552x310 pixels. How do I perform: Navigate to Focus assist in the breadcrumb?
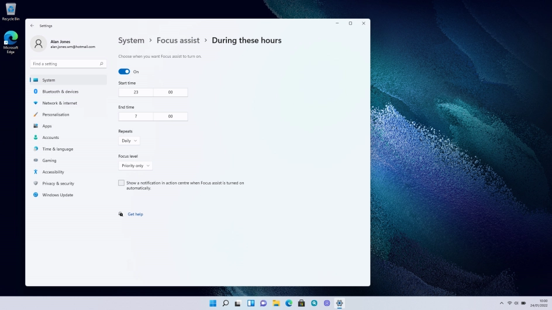click(x=178, y=40)
